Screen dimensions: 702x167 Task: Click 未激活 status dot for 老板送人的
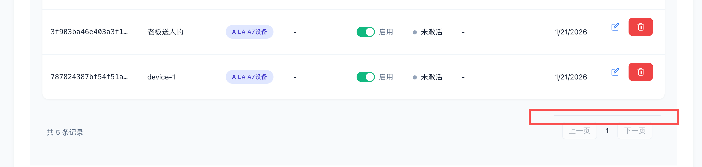tap(415, 32)
